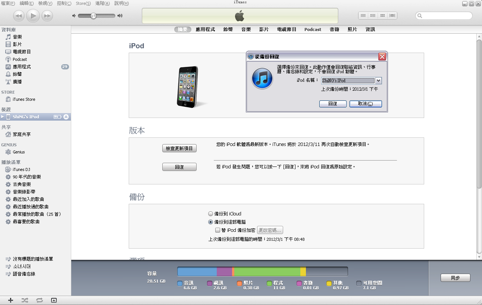Screen dimensions: 482x305
Task: Switch to grid view icon
Action: (382, 16)
